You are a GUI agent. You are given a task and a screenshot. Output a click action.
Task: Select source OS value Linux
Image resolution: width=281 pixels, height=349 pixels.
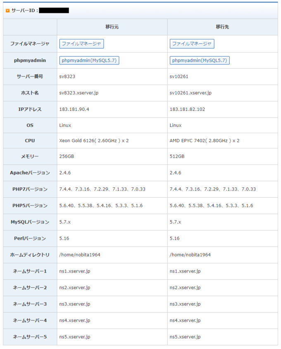[x=65, y=125]
